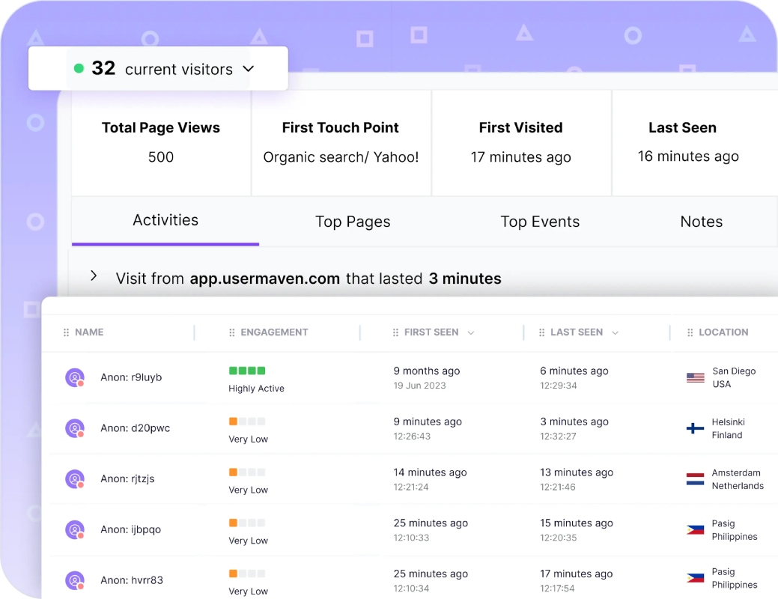Click USA flag icon beside San Diego
The width and height of the screenshot is (778, 599).
[695, 377]
